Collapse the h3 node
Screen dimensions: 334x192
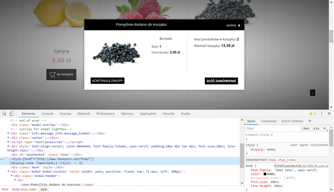click(x=15, y=180)
